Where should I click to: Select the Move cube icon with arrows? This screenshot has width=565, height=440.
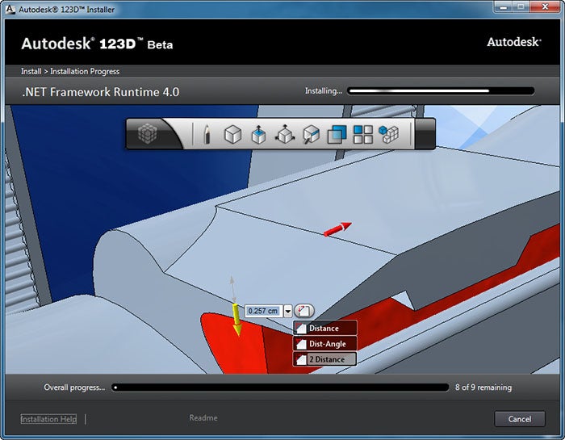coord(285,134)
